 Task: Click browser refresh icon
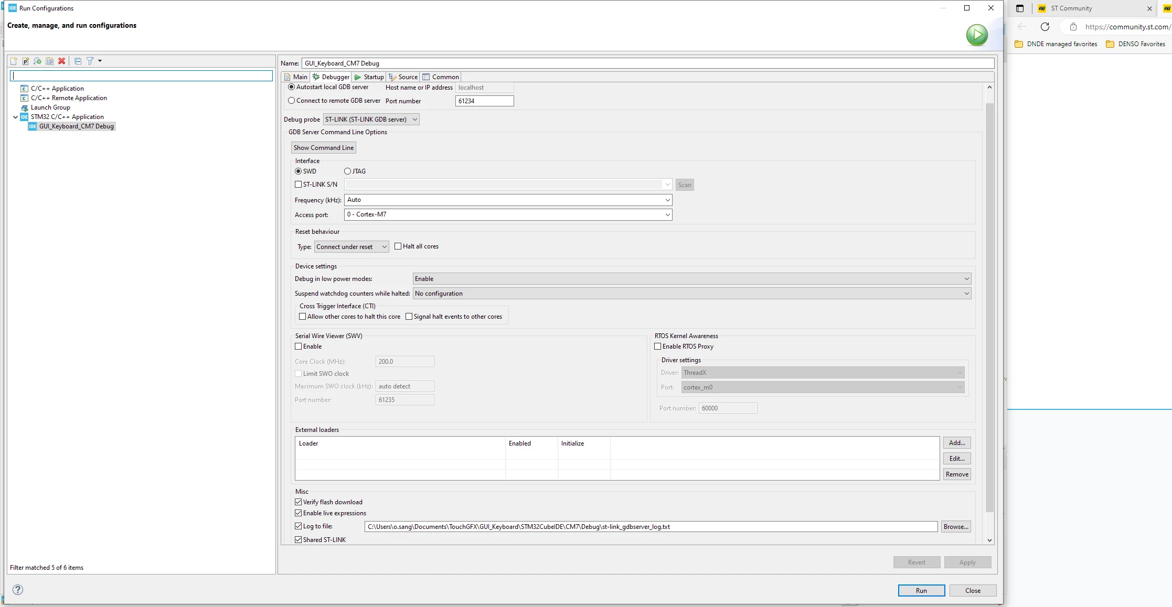point(1045,27)
